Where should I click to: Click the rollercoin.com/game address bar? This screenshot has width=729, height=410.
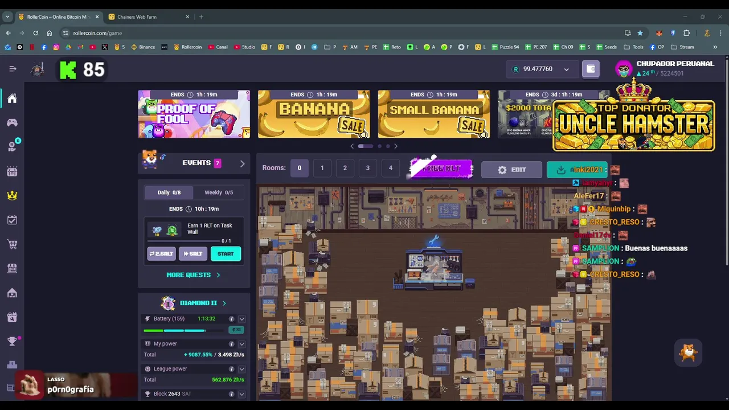pyautogui.click(x=342, y=33)
